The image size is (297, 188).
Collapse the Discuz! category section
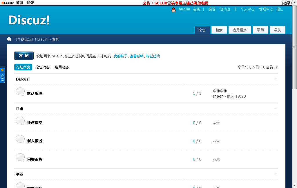tap(276, 79)
